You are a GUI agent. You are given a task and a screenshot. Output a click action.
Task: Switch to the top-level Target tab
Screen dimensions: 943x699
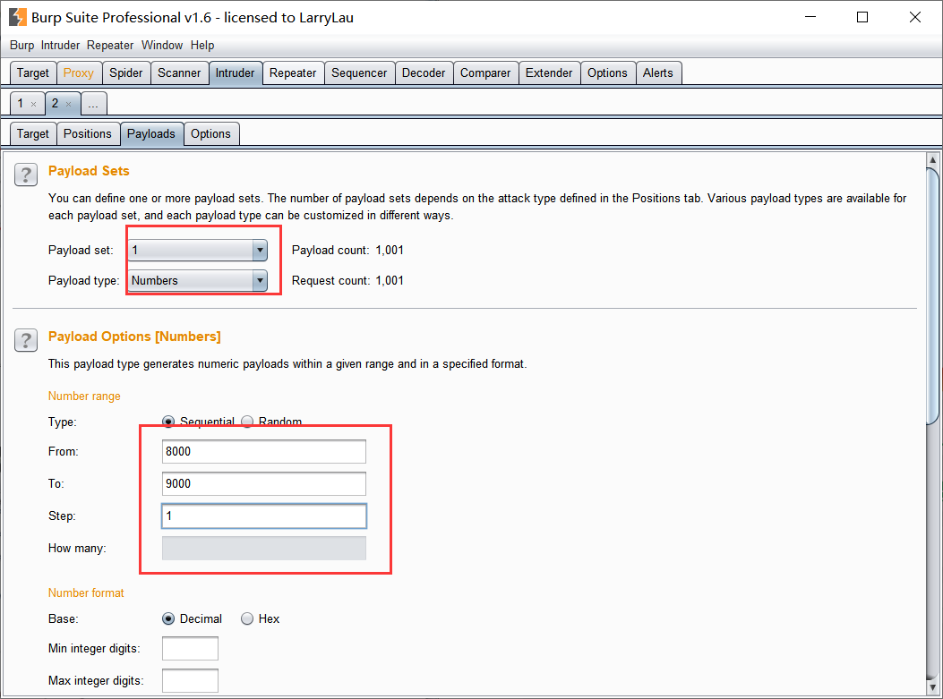pos(33,73)
